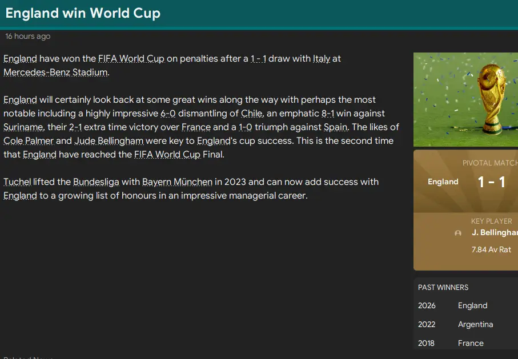Select Argentina from the Past Winners list
Viewport: 518px width, 359px height.
coord(476,324)
